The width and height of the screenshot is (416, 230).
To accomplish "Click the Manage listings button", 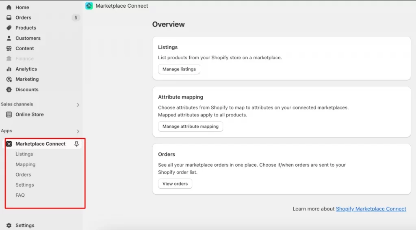I will [x=179, y=69].
